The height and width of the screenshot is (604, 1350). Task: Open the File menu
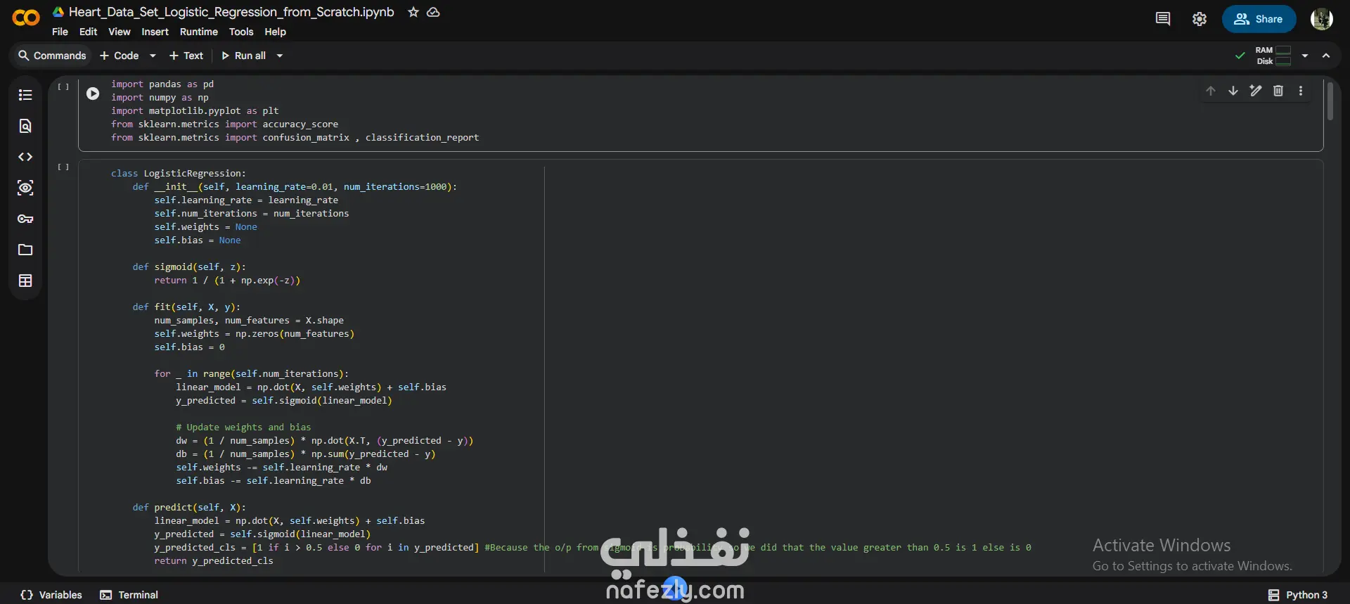pos(60,32)
